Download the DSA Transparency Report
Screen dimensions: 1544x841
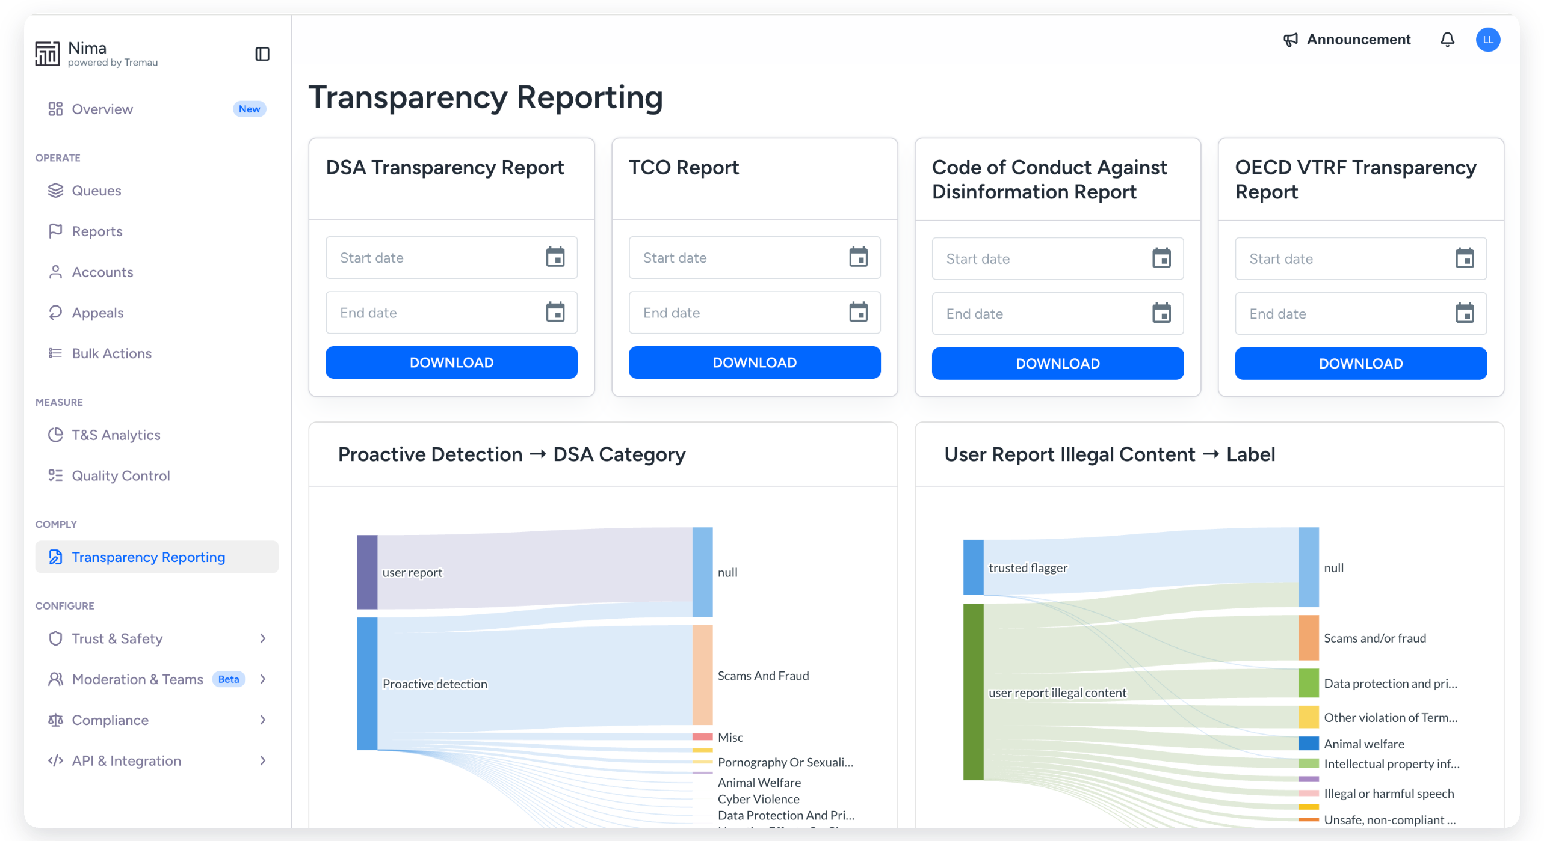(x=451, y=362)
